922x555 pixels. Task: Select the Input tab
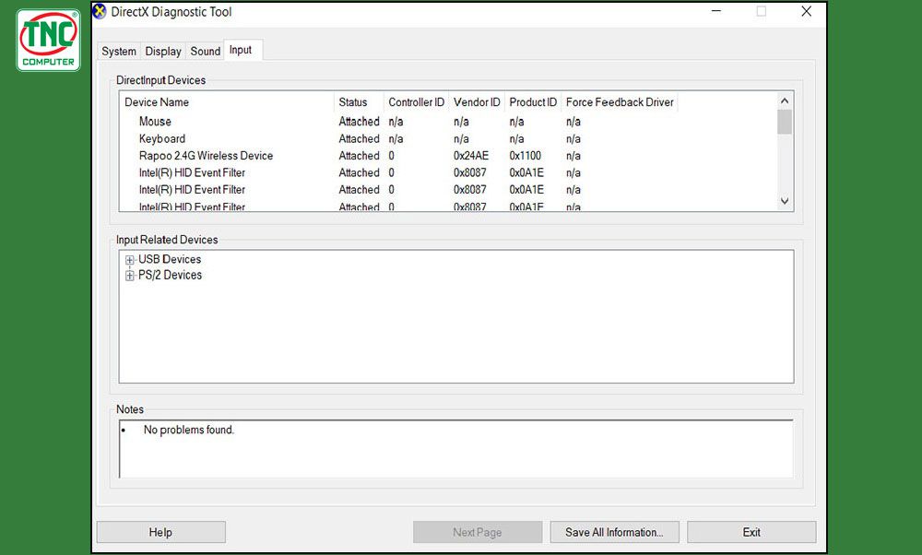(x=241, y=50)
